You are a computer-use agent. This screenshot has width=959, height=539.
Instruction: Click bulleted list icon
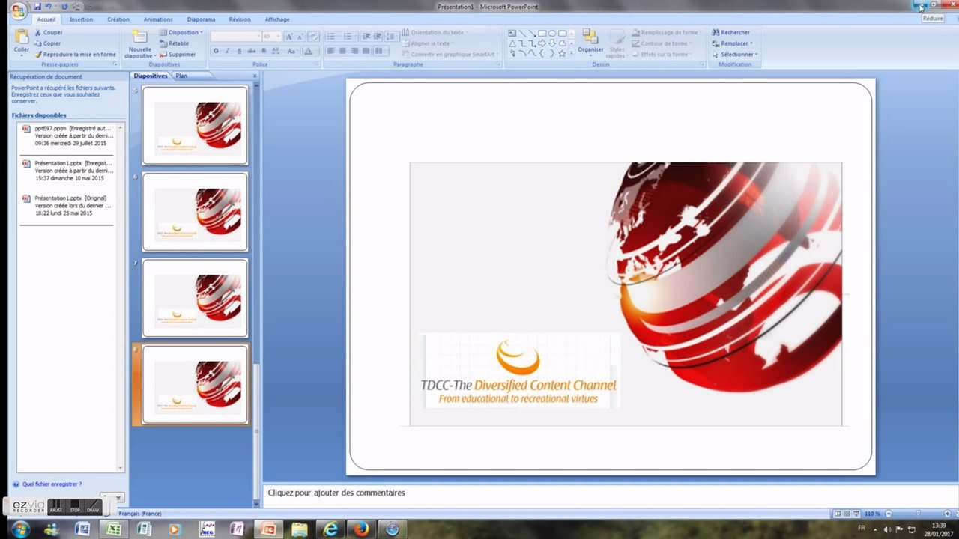click(x=333, y=37)
